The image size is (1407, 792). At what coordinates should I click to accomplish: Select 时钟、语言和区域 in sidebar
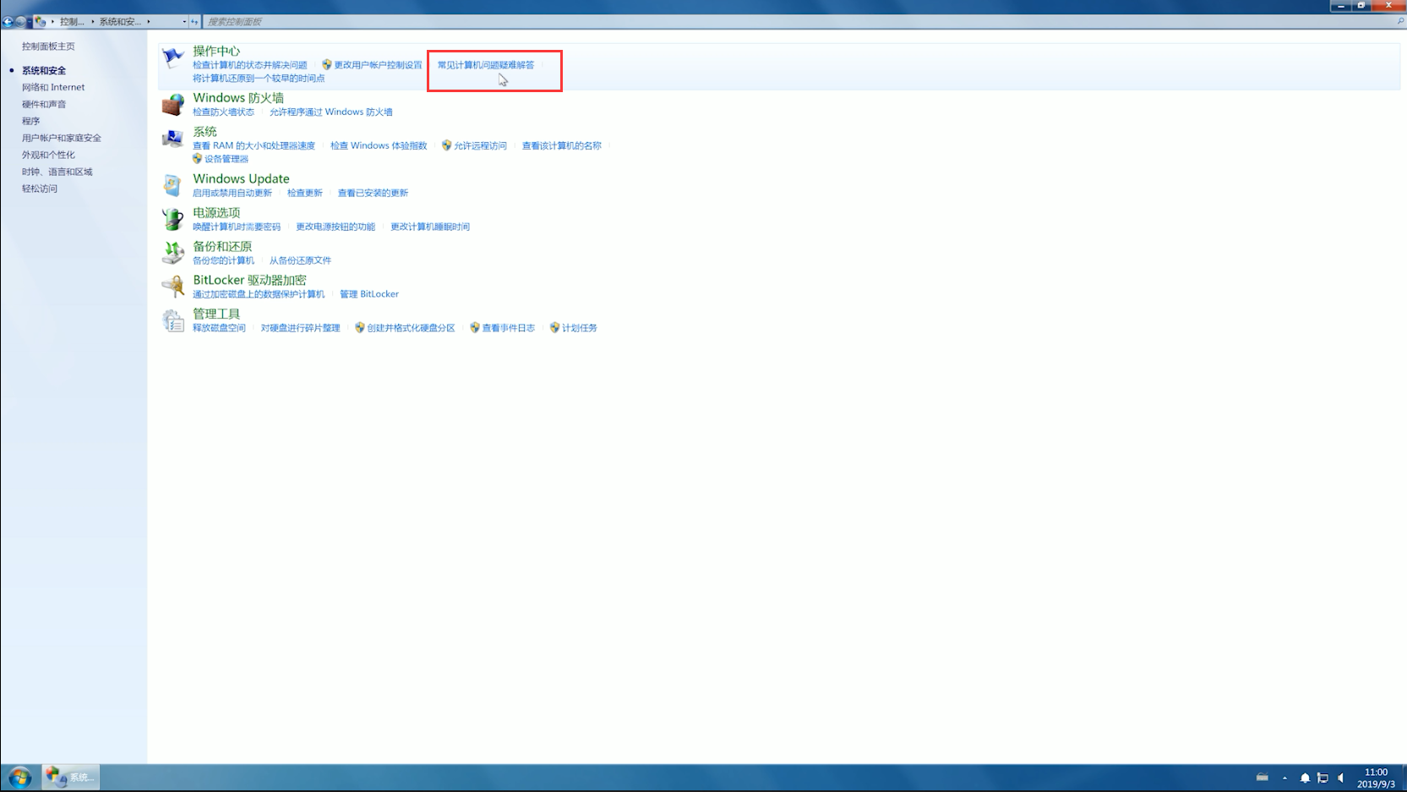tap(57, 172)
